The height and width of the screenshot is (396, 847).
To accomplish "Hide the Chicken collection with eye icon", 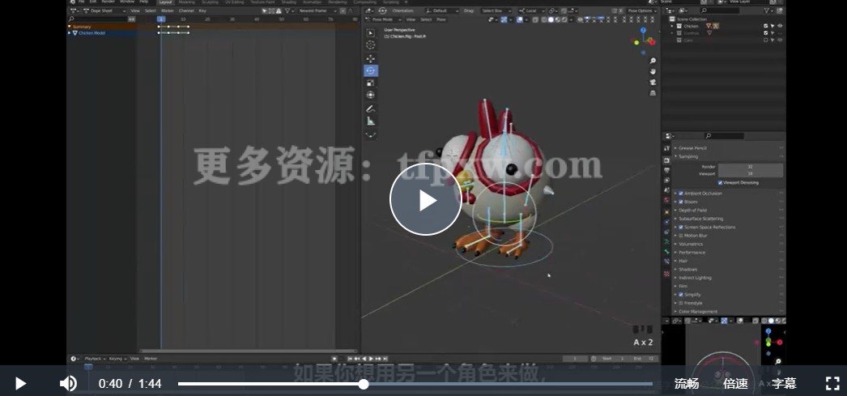I will [780, 26].
